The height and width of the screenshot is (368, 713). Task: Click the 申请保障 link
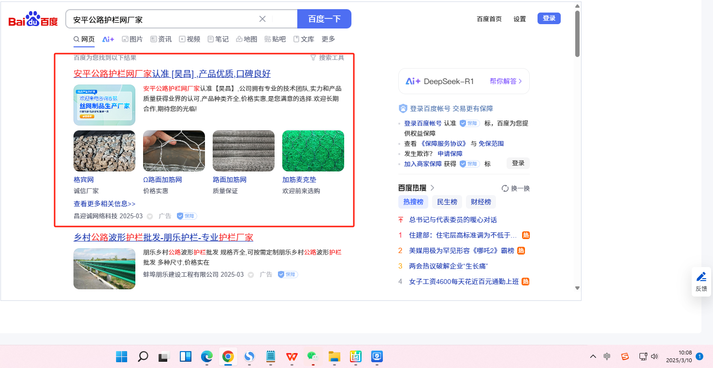(450, 154)
